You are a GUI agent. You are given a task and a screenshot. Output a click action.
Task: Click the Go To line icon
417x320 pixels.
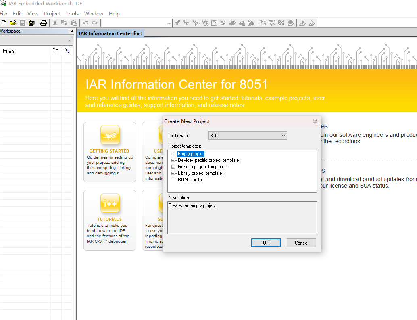(214, 23)
